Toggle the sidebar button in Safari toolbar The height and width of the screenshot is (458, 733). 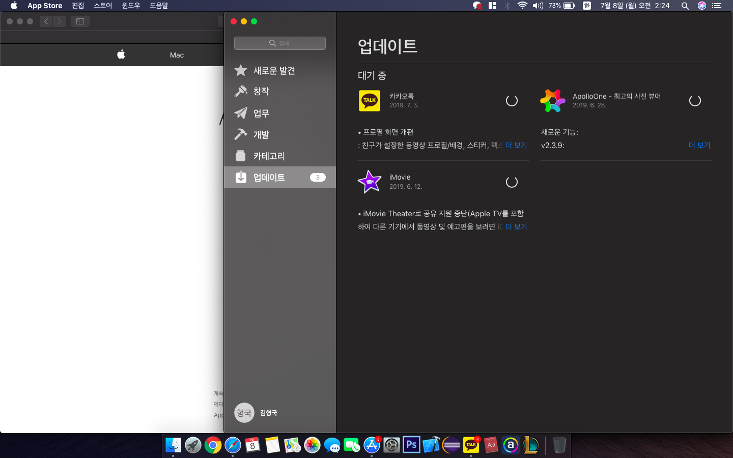[80, 21]
